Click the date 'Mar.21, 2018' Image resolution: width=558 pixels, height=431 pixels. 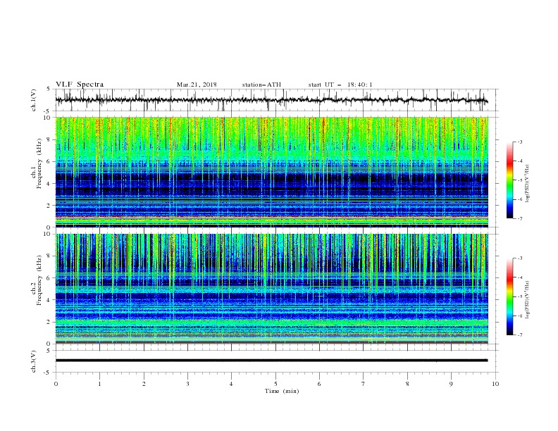(x=197, y=85)
